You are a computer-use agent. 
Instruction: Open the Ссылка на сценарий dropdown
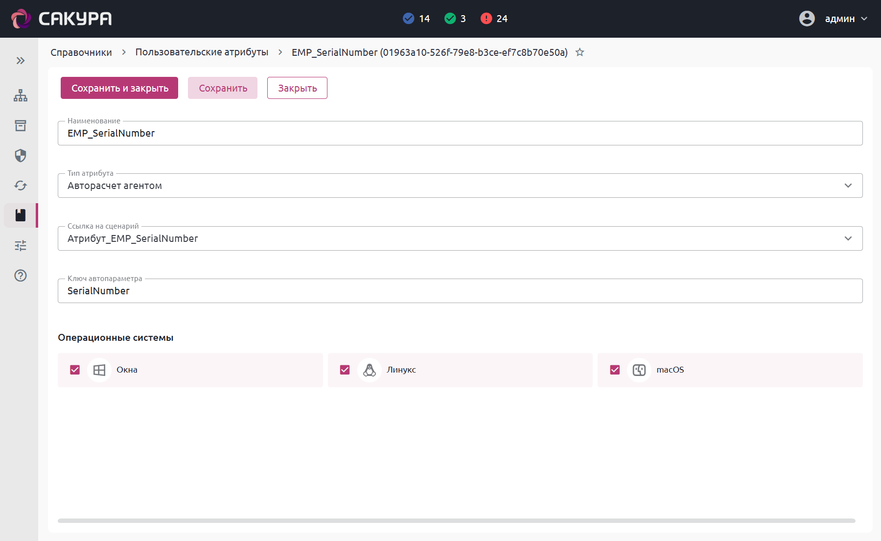(460, 238)
